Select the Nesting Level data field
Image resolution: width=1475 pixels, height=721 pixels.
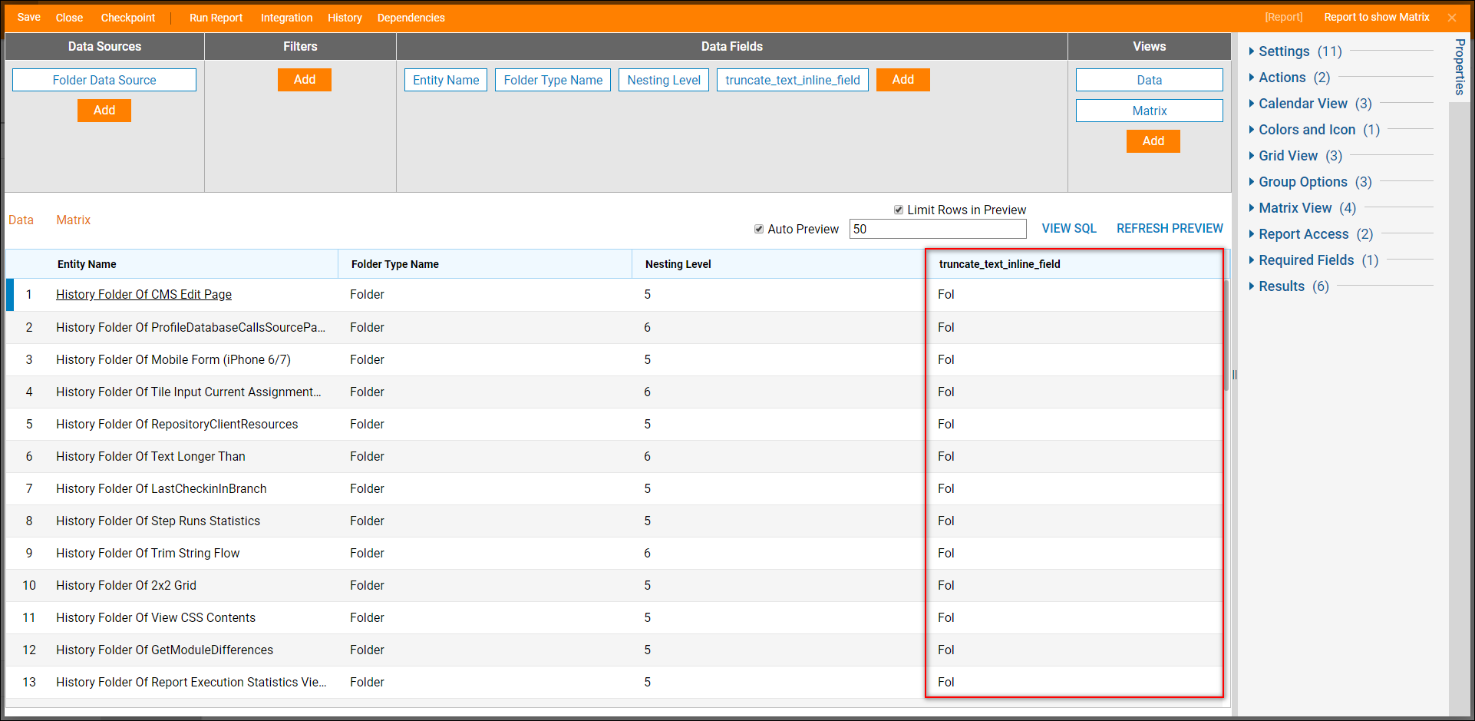click(x=664, y=80)
